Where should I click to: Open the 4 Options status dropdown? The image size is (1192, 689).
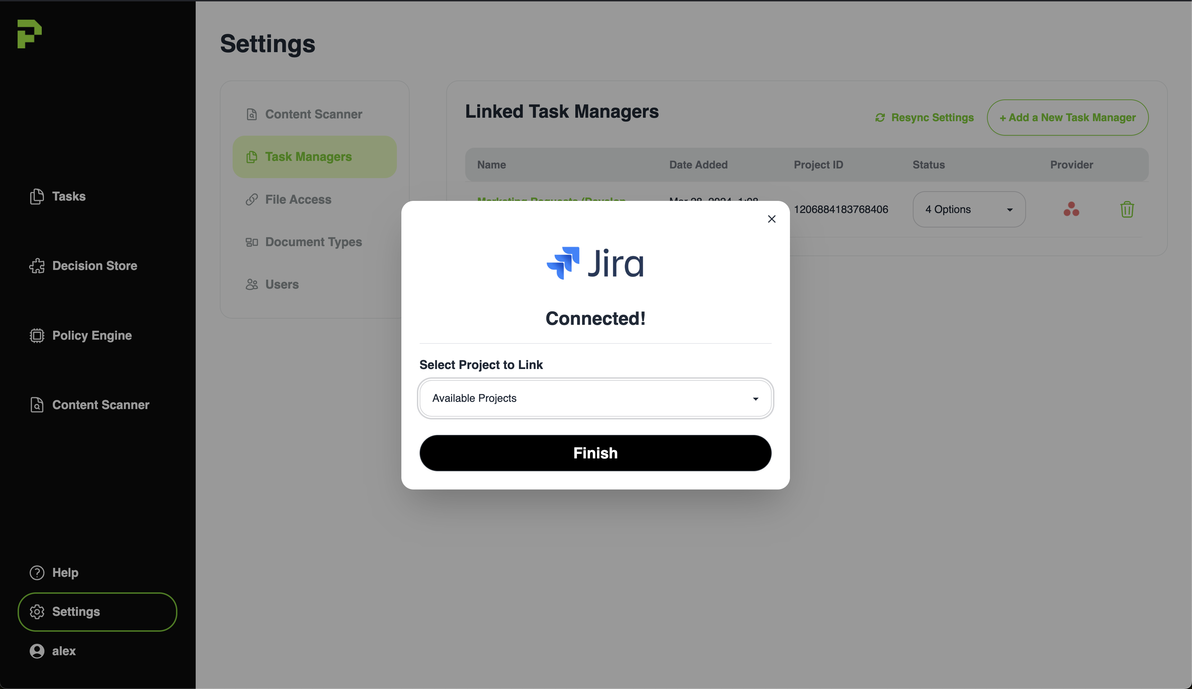pyautogui.click(x=968, y=209)
